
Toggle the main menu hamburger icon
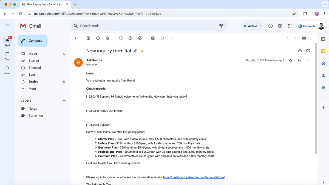[x=7, y=26]
